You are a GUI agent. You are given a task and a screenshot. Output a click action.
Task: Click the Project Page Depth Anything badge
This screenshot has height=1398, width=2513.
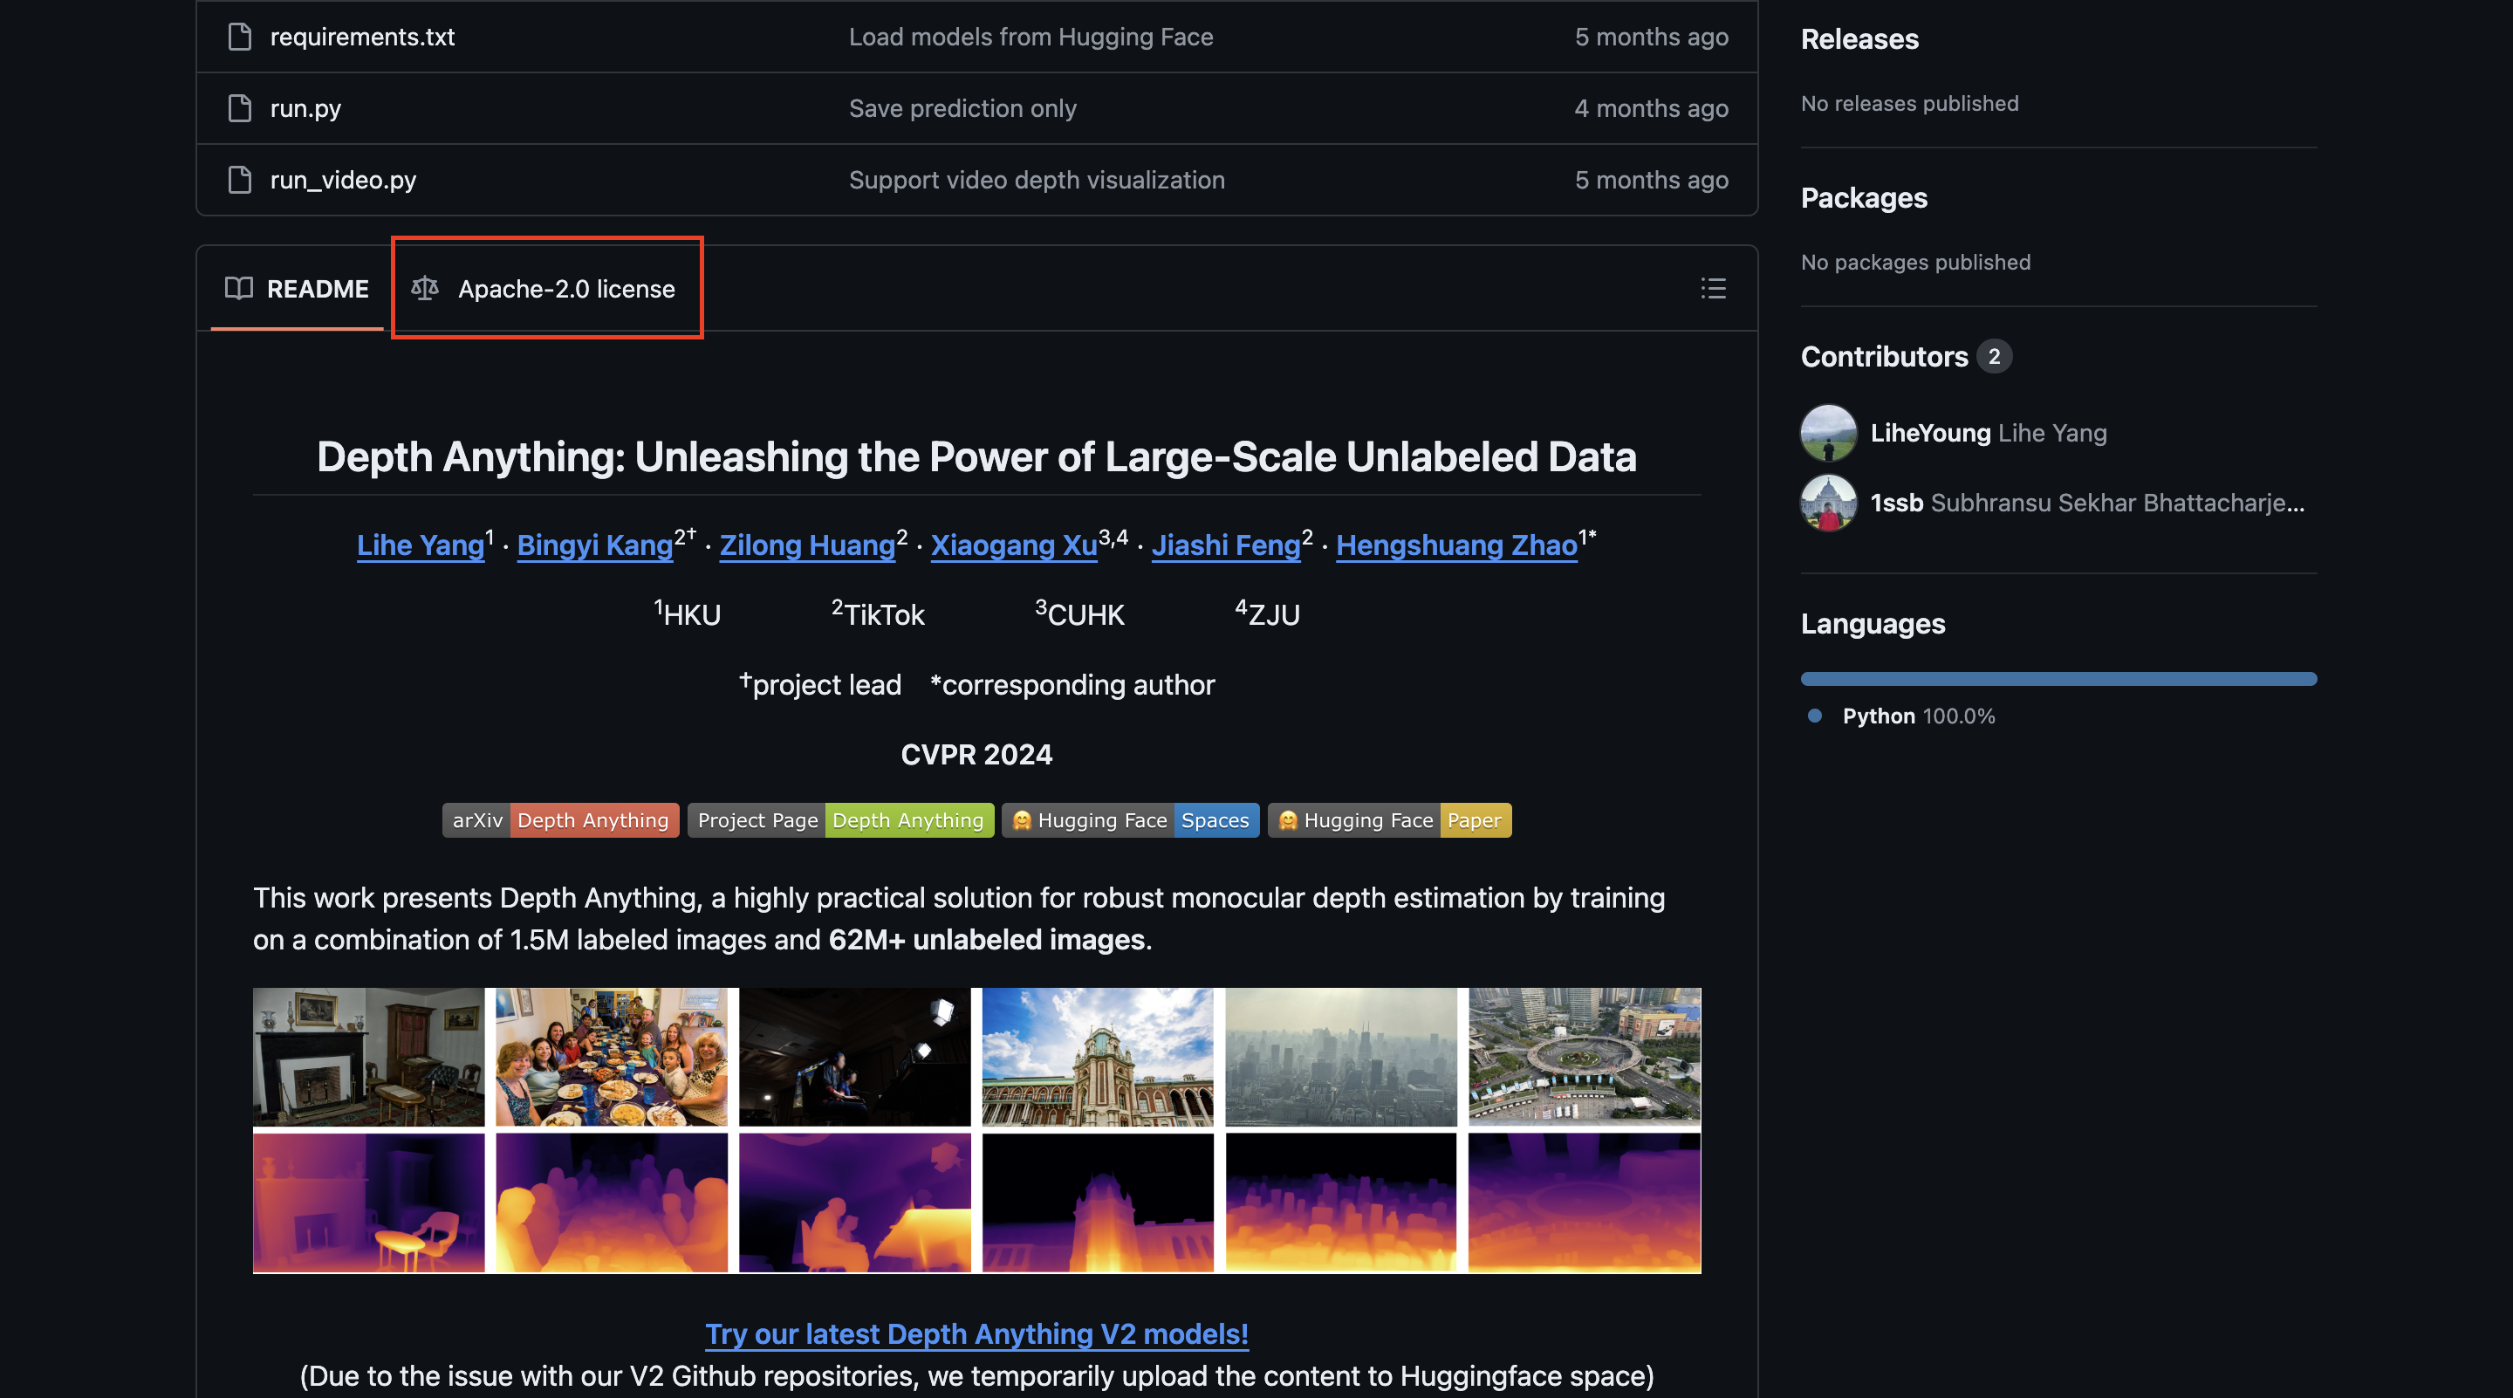pos(840,819)
